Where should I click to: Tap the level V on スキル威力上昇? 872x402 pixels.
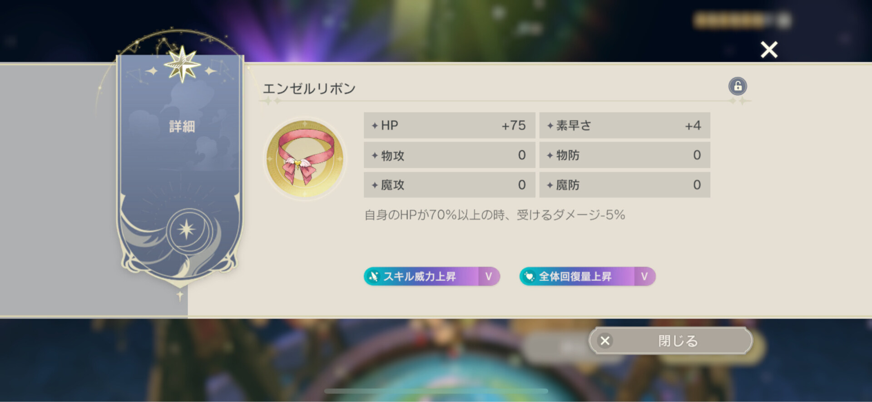(x=489, y=276)
